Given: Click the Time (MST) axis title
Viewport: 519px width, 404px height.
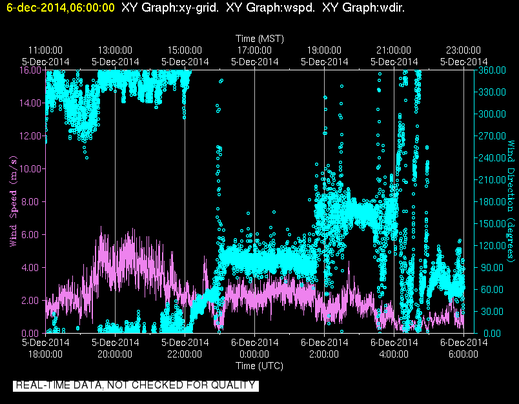Looking at the screenshot, I should tap(259, 39).
